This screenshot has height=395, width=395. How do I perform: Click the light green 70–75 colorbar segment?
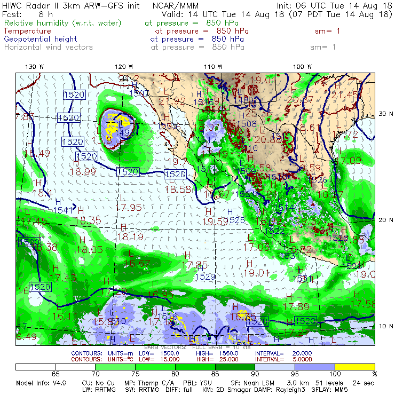click(115, 367)
